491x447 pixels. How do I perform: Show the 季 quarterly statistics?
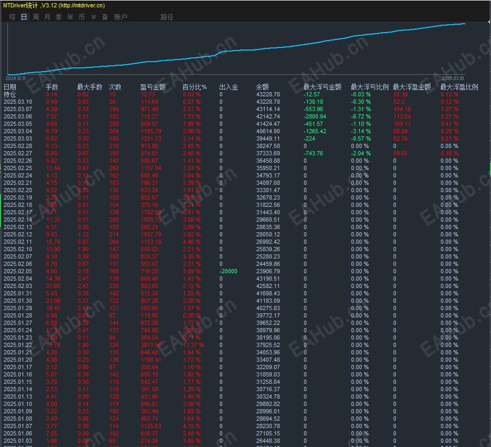[58, 17]
